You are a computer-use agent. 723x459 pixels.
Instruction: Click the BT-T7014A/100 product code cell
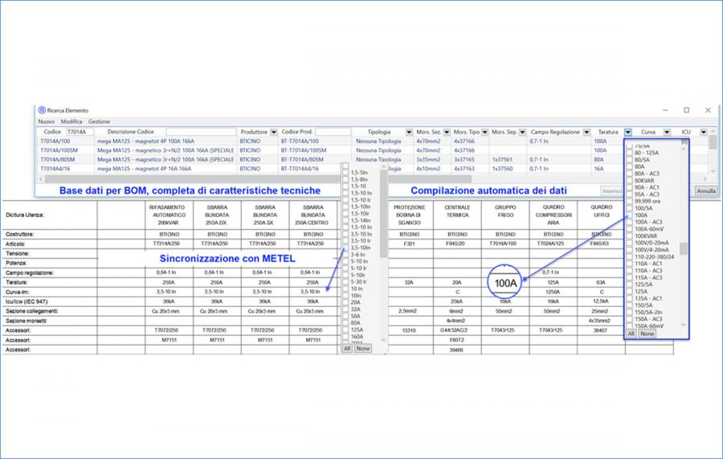pos(300,141)
